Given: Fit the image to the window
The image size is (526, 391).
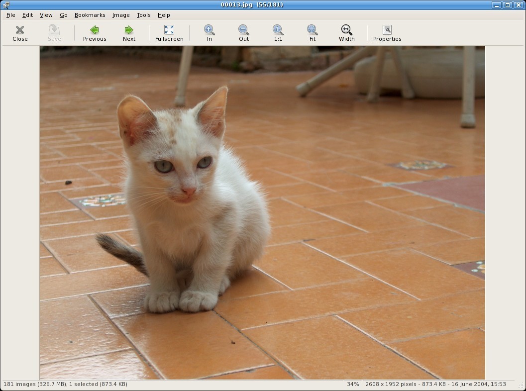Looking at the screenshot, I should click(x=313, y=33).
